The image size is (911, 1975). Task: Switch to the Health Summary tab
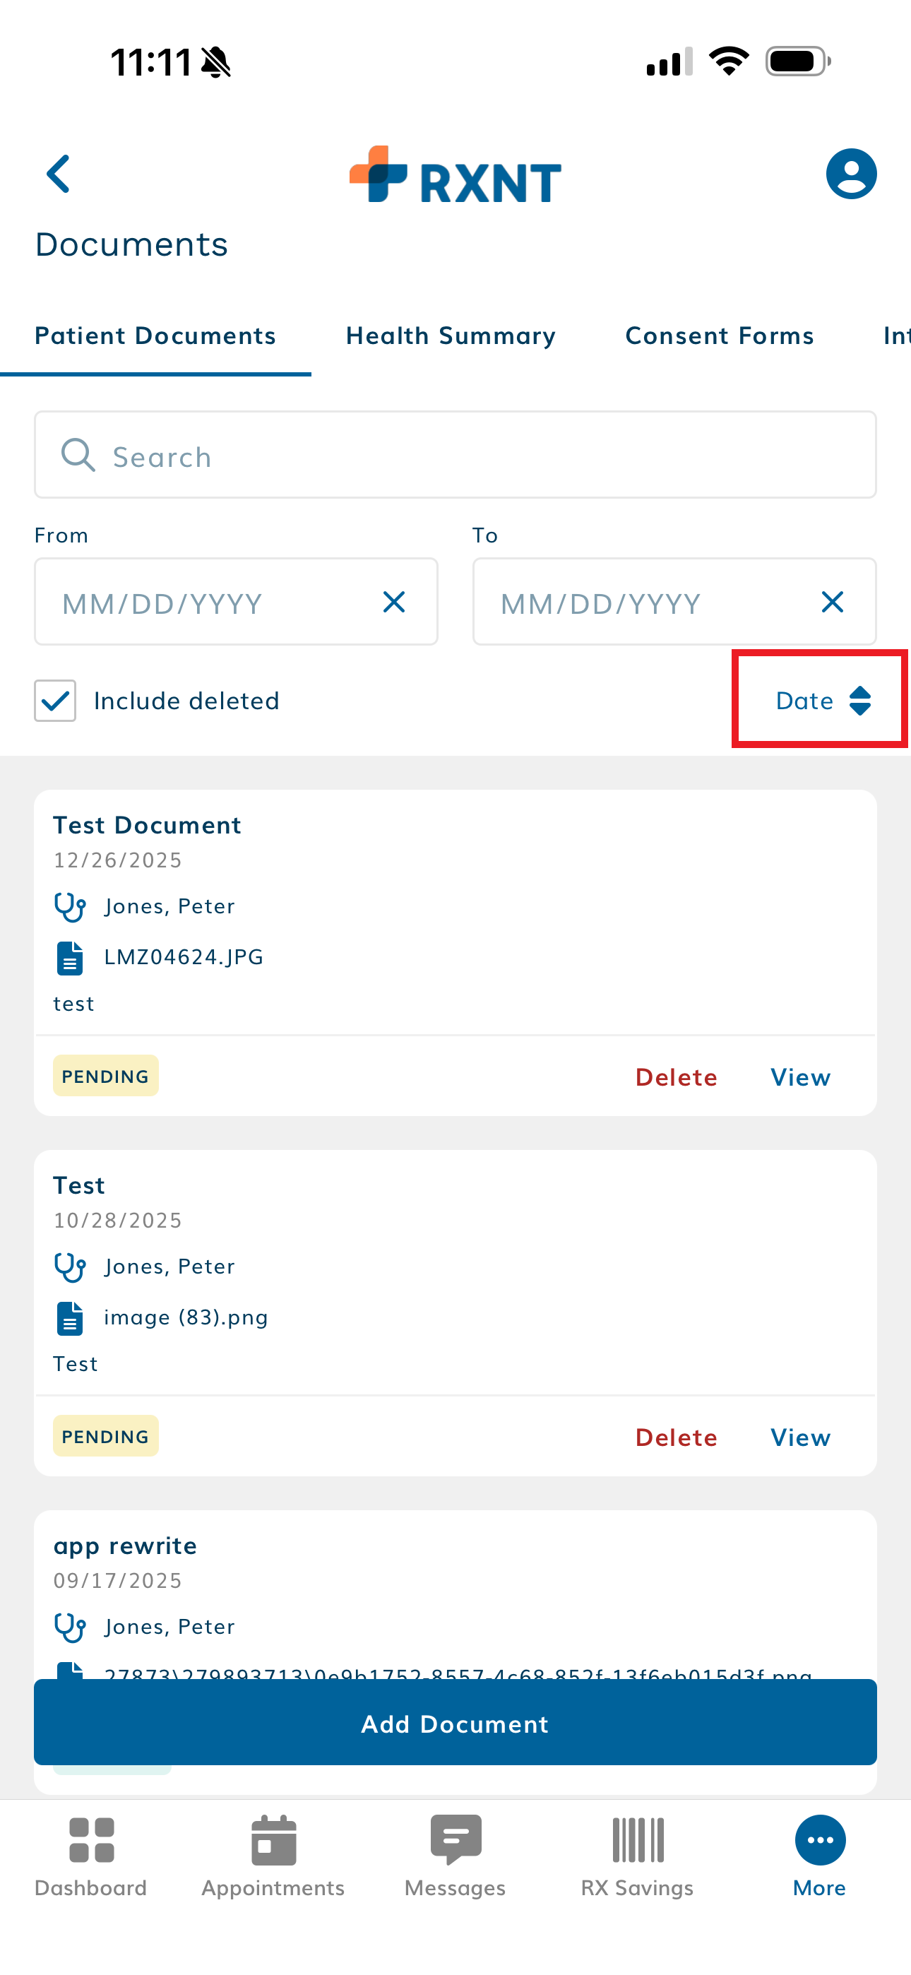[451, 336]
